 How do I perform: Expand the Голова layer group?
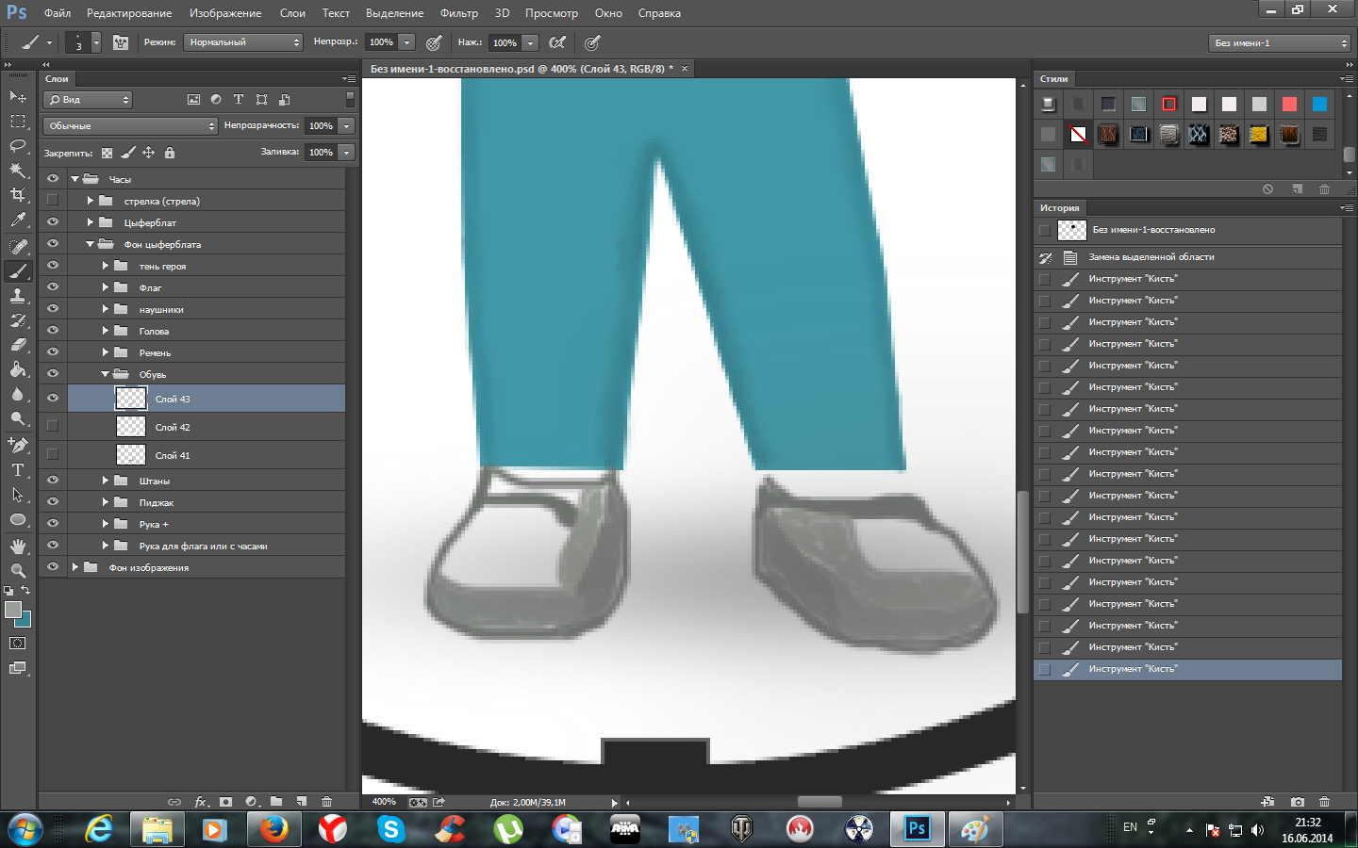point(106,331)
